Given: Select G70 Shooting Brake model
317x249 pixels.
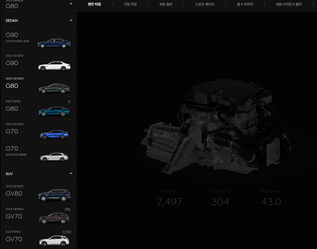Looking at the screenshot, I should click(x=38, y=153).
